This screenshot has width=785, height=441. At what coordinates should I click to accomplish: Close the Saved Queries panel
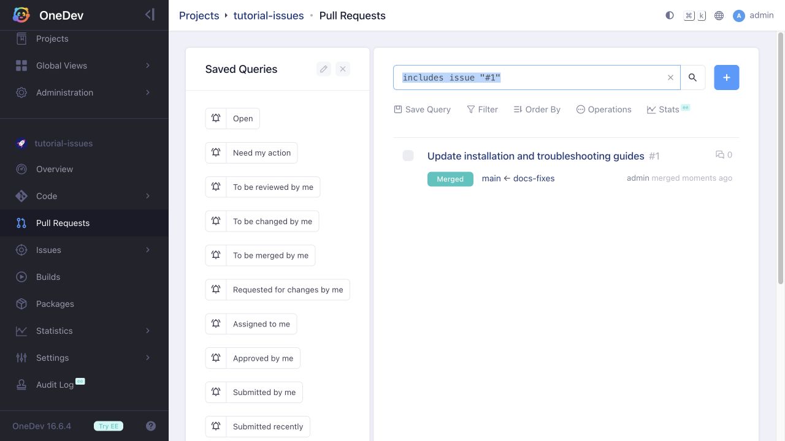343,69
